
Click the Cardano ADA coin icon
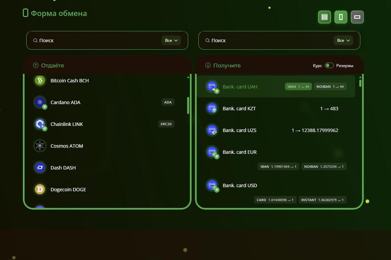pos(40,102)
